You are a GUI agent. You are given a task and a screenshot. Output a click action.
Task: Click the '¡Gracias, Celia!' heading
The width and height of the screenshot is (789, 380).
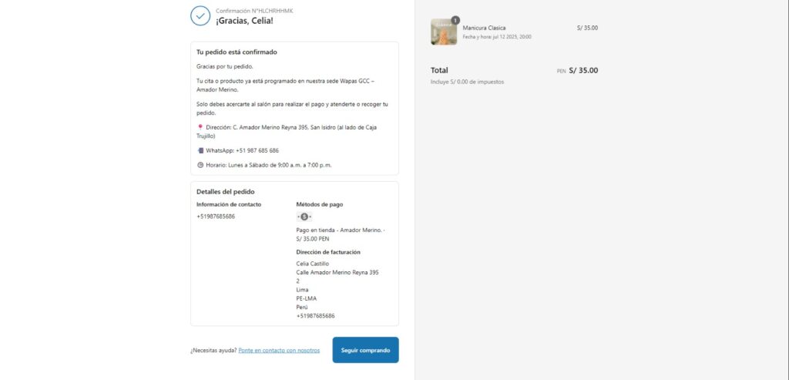(244, 21)
